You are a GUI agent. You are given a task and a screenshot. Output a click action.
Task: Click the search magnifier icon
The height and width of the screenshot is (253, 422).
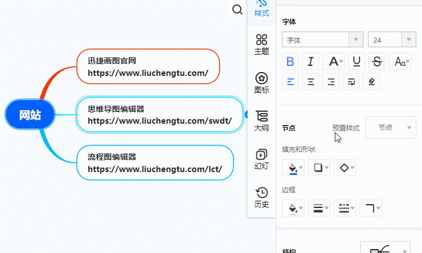(x=237, y=10)
